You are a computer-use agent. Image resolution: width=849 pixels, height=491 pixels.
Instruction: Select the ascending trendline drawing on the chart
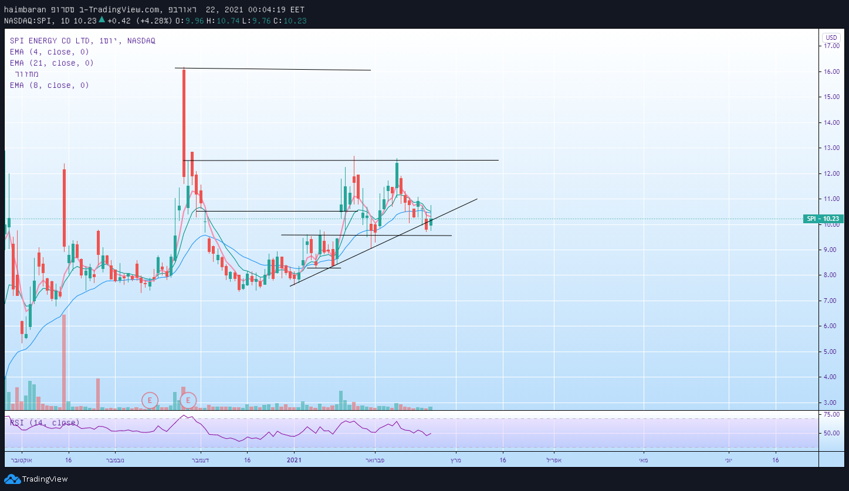tap(384, 243)
